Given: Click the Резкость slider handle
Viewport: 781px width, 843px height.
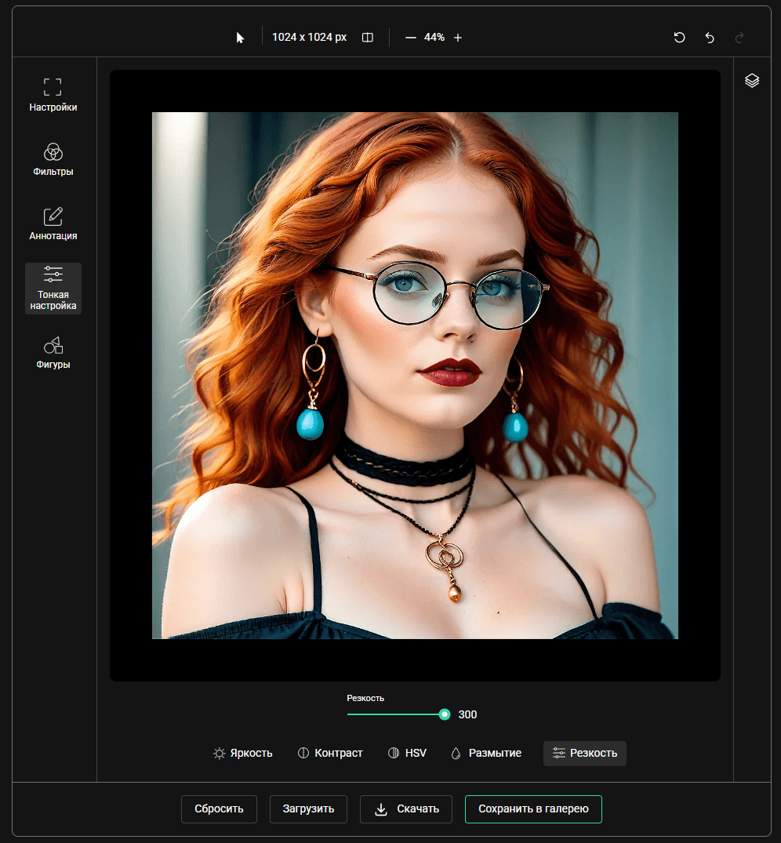Looking at the screenshot, I should click(x=445, y=714).
